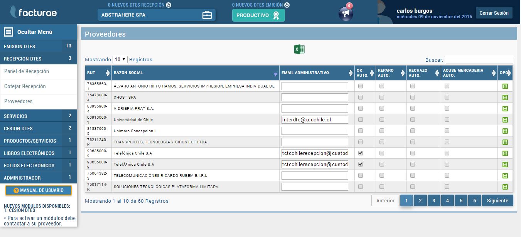521x237 pixels.
Task: Click the Ocultar Menú hamburger icon
Action: [x=9, y=32]
